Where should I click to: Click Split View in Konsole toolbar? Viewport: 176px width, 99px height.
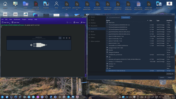pyautogui.click(x=15, y=22)
